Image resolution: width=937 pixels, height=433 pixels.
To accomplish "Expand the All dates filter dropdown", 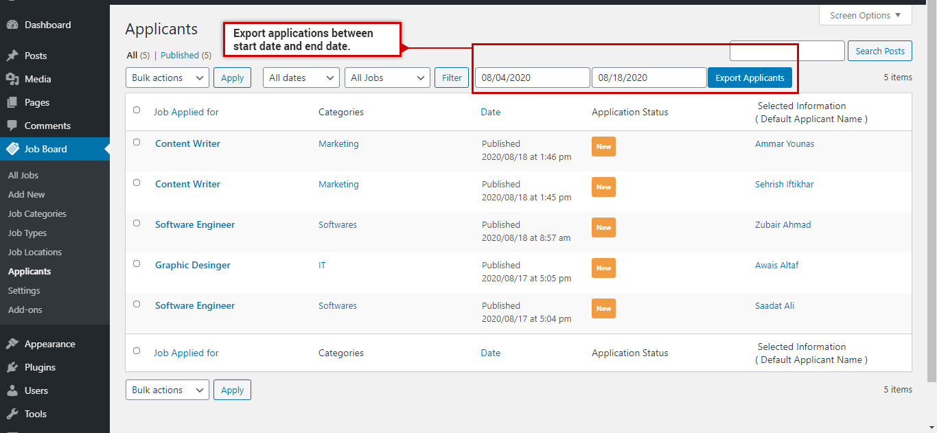I will 301,78.
